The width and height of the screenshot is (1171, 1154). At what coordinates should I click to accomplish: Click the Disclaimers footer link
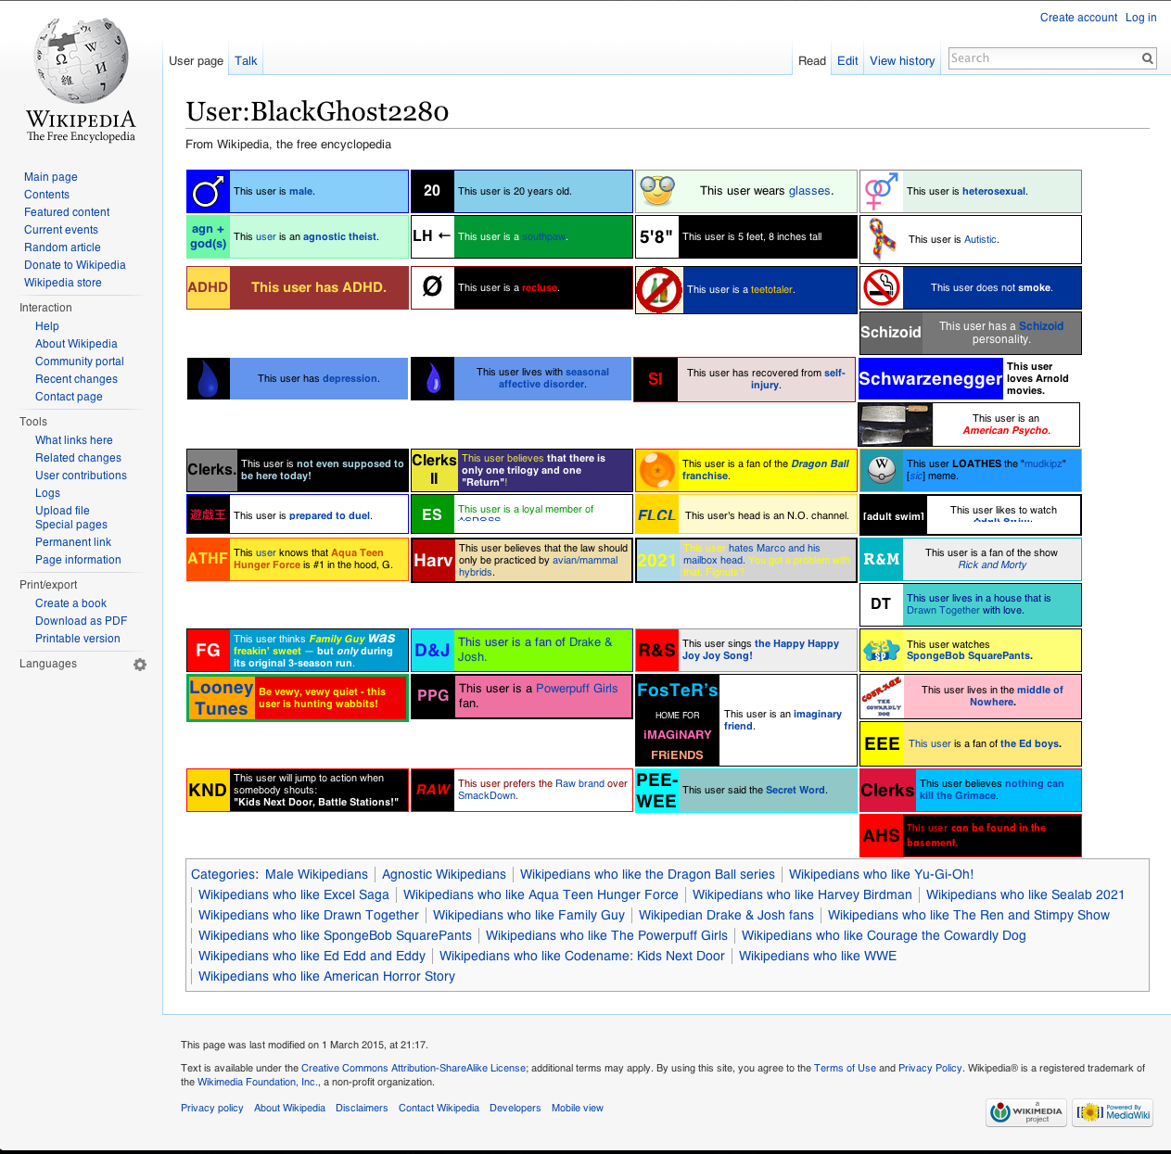[x=362, y=1108]
